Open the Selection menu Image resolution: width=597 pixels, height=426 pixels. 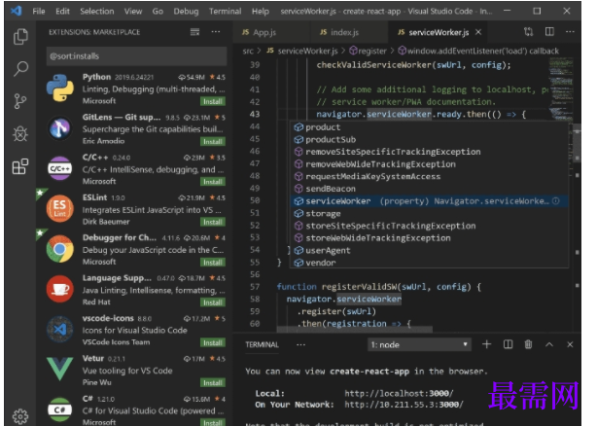click(x=96, y=12)
